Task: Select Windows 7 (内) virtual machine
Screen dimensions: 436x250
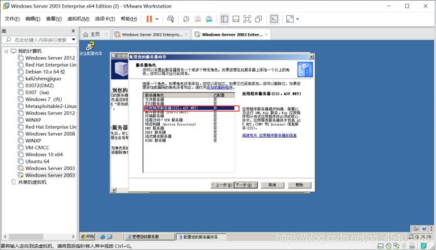Action: (43, 99)
